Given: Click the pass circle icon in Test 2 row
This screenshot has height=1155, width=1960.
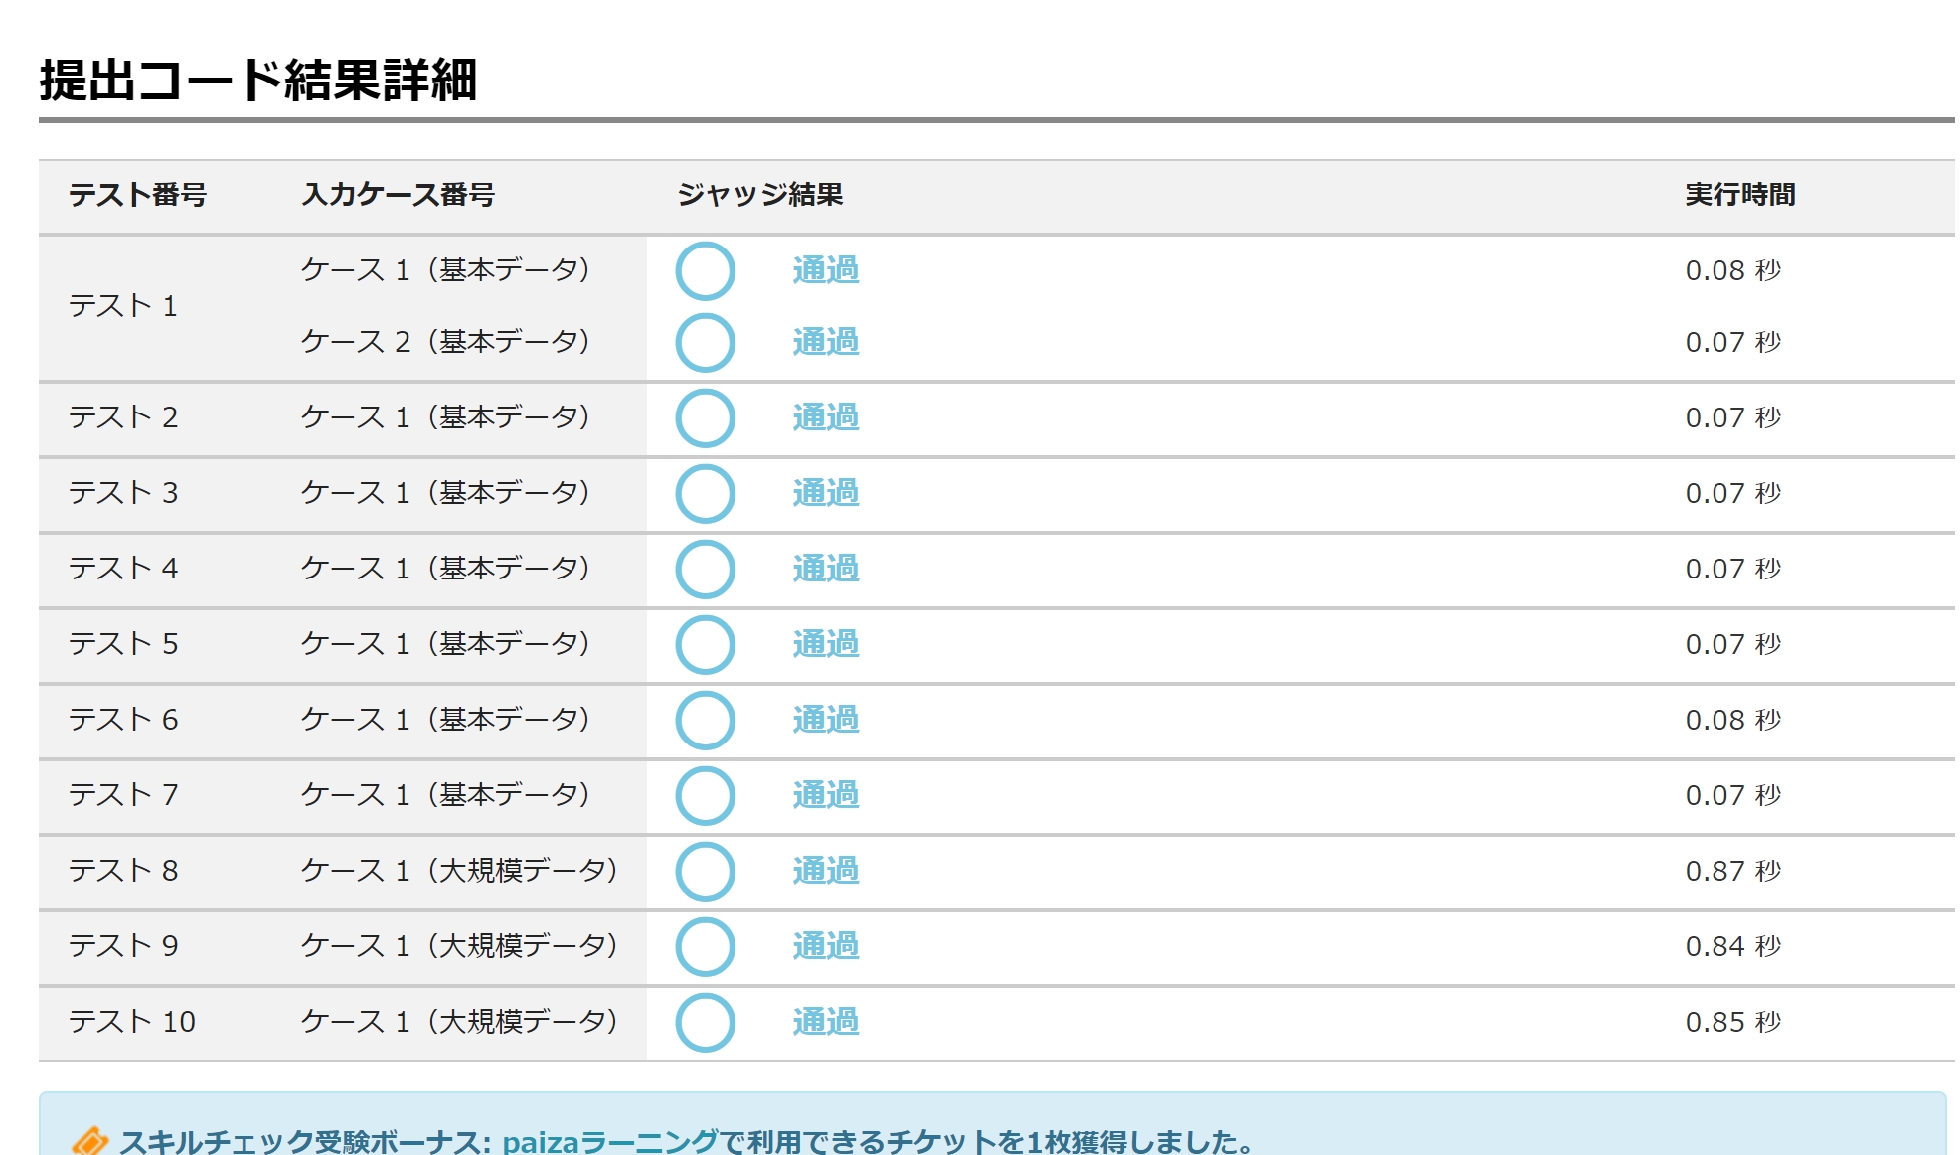Looking at the screenshot, I should point(705,418).
